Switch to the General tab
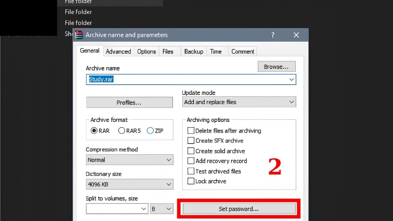 [89, 51]
